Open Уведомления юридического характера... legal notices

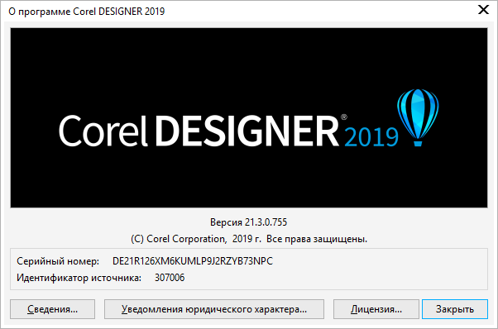pos(214,309)
